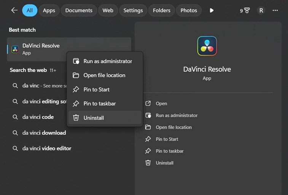This screenshot has width=288, height=195.
Task: Switch to the Apps filter tab
Action: coord(49,10)
